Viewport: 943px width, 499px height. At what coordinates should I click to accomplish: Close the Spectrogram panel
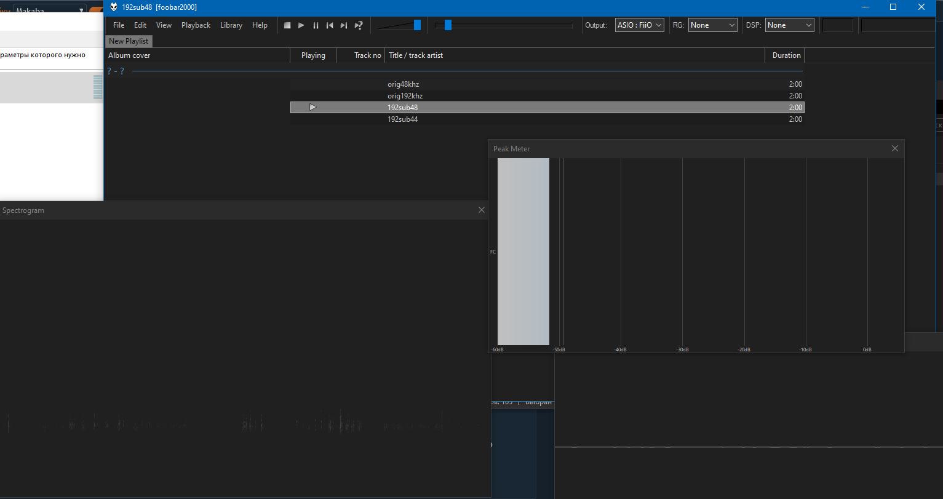point(482,210)
